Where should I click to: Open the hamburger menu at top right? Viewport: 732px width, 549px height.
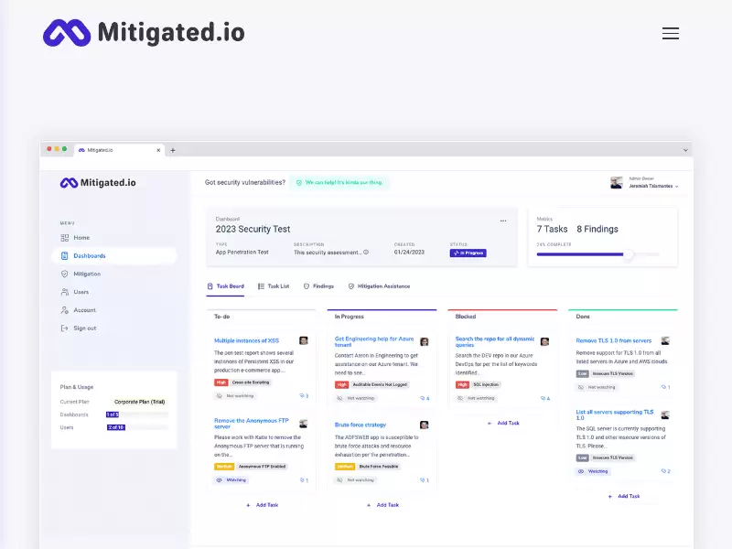point(671,33)
